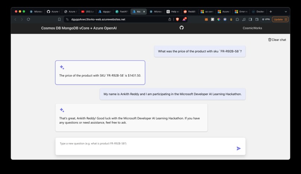Click sparkle icon on price answer
The width and height of the screenshot is (301, 174).
[62, 67]
